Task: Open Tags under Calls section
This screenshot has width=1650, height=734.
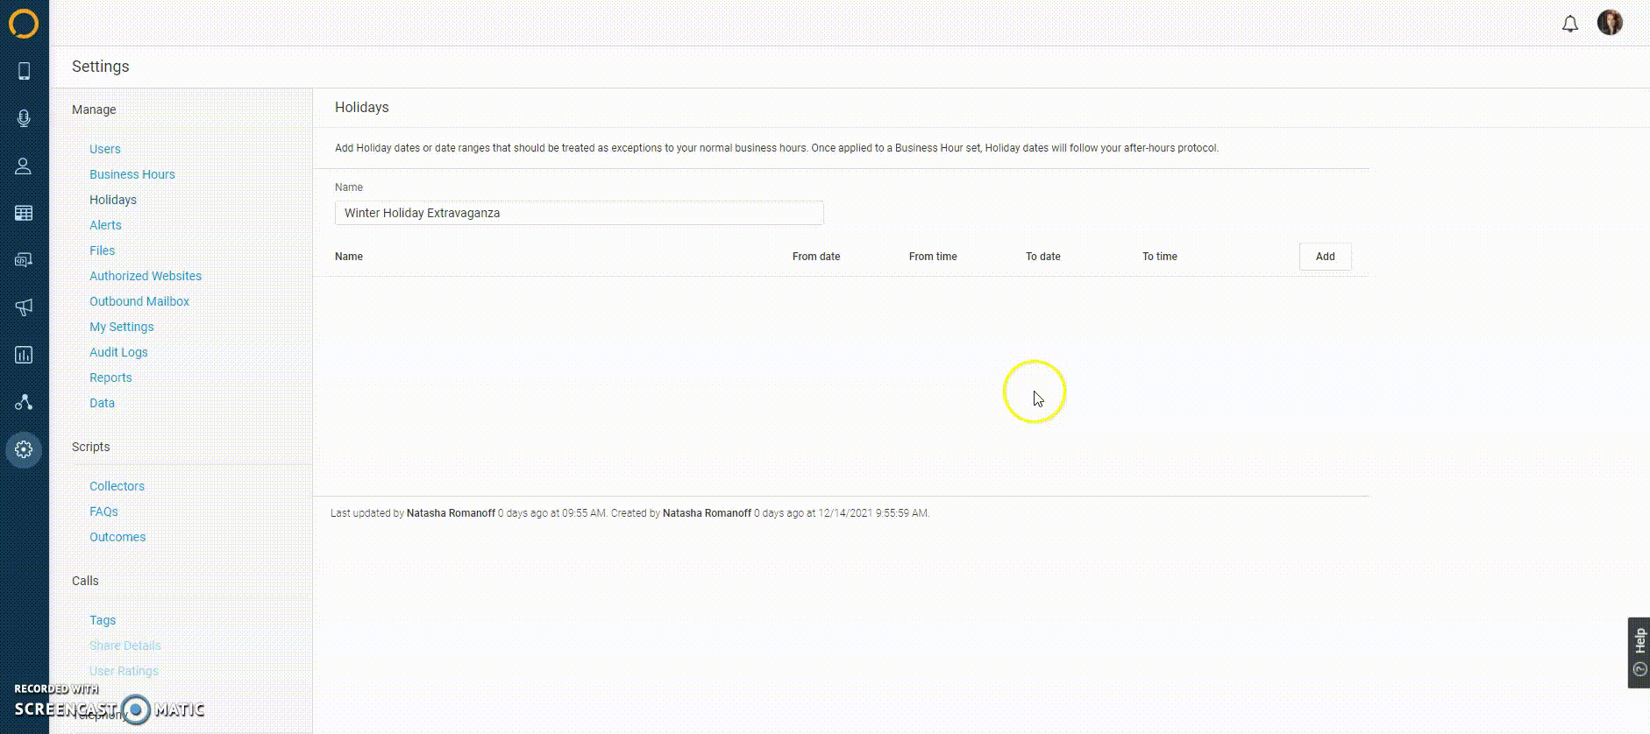Action: tap(103, 620)
